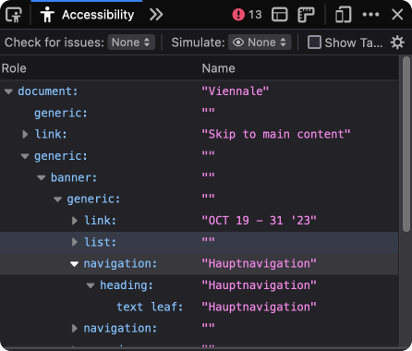Select the heading role label
The image size is (412, 351).
pyautogui.click(x=127, y=285)
